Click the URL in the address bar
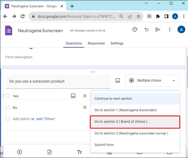 (76, 16)
